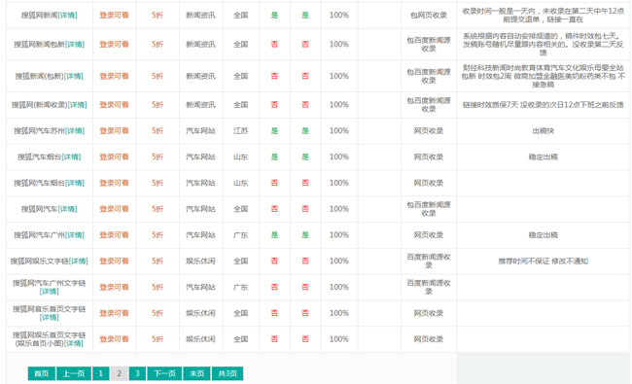The image size is (632, 384).
Task: Select 网页收录 in the 搜狐网汽车烟台 row
Action: coord(429,183)
